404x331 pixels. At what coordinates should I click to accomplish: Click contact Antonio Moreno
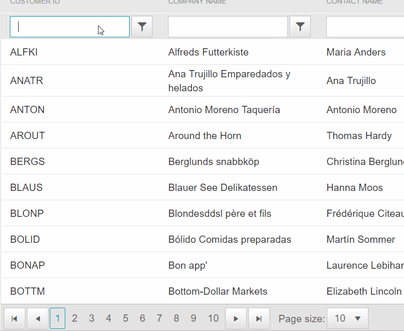pos(362,110)
